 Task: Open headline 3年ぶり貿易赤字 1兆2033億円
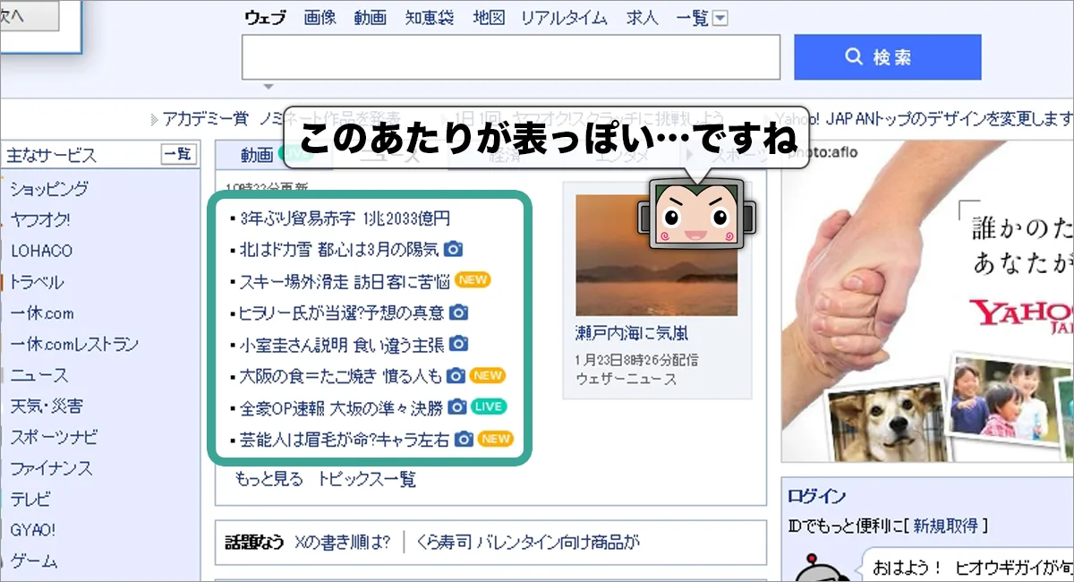click(345, 218)
